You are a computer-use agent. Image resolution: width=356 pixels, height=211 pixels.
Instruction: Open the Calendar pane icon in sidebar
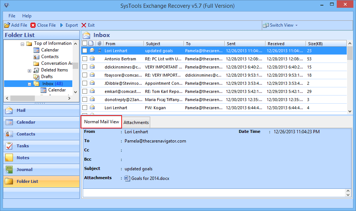[x=10, y=122]
